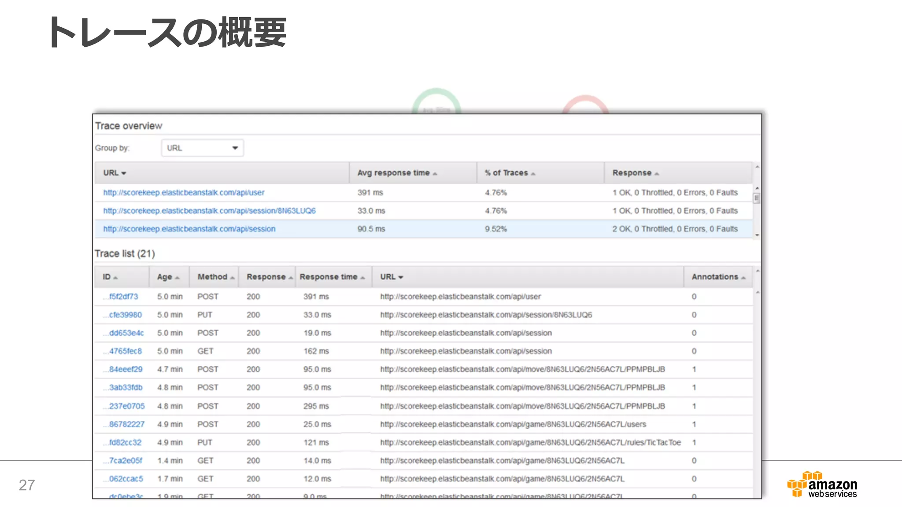The image size is (902, 507).
Task: Select the highlighted api/session overview row
Action: coord(189,229)
